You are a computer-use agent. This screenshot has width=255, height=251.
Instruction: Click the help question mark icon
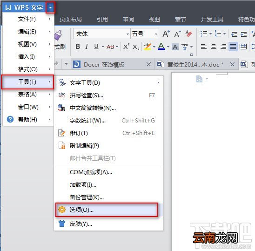coord(10,119)
